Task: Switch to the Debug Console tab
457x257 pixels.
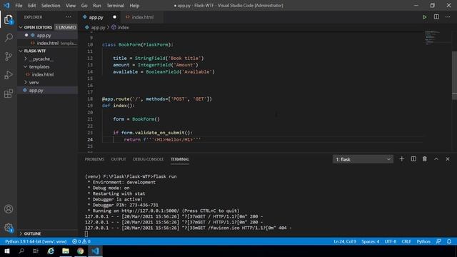Action: [148, 159]
